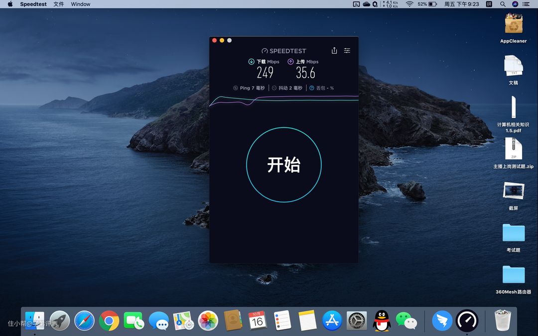The height and width of the screenshot is (336, 538).
Task: Open the Speedtest settings sliders icon
Action: (x=347, y=50)
